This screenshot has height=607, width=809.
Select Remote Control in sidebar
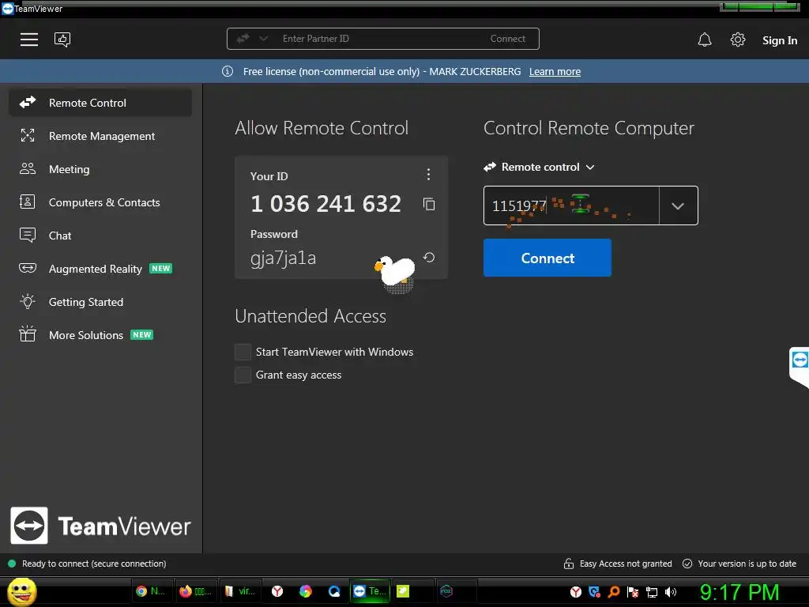click(x=100, y=103)
